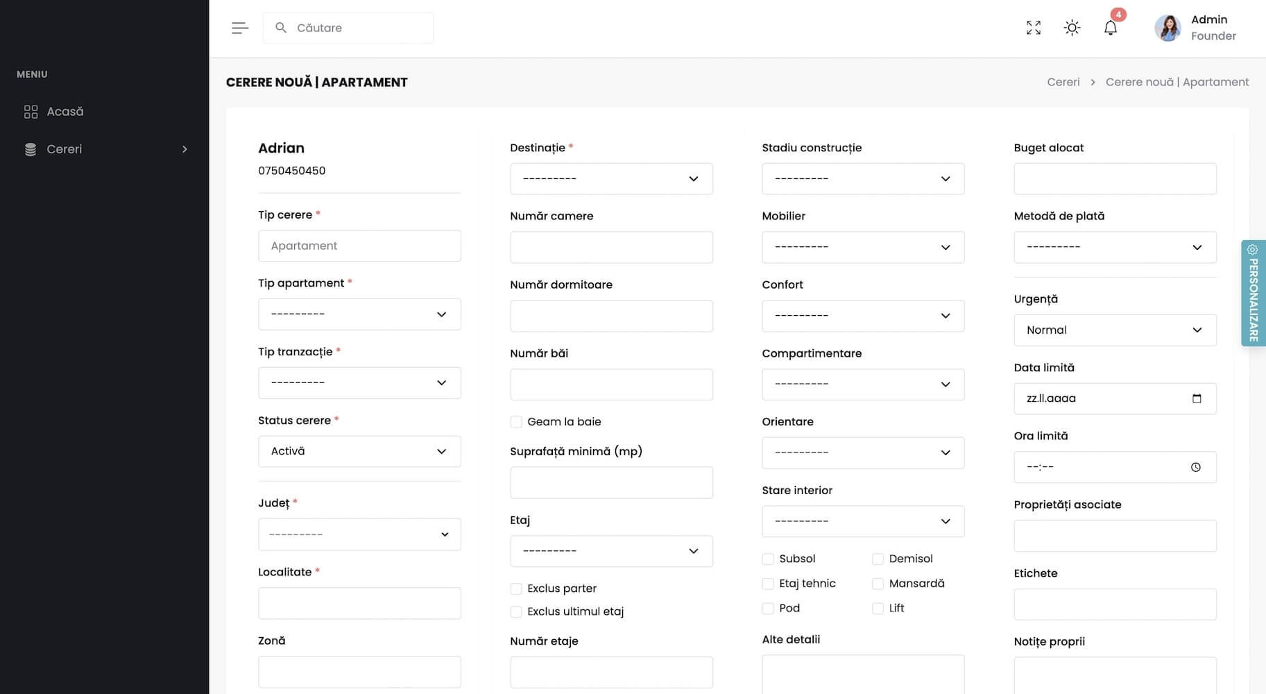1266x694 pixels.
Task: Click search magnifier icon
Action: 281,28
